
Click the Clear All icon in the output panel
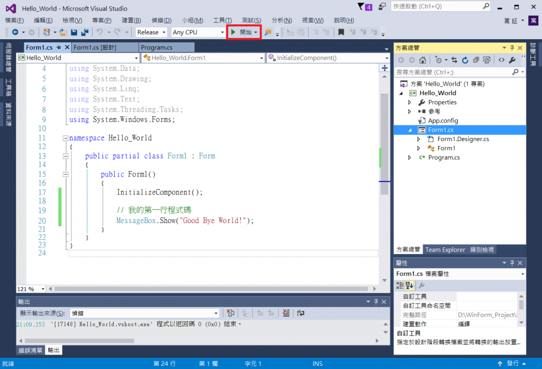[x=286, y=313]
